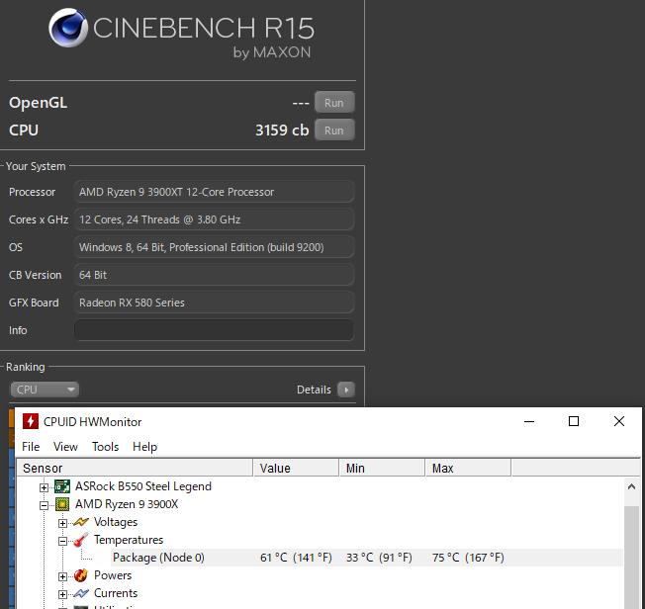Click the 3159 cb CPU score

coord(282,130)
